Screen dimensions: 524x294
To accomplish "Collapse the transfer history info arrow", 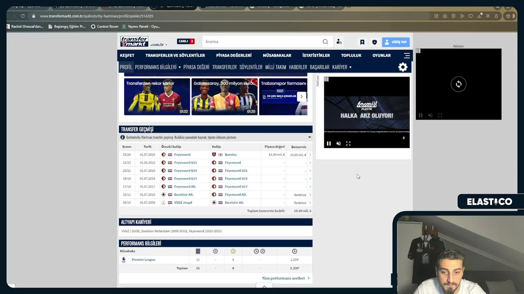I will point(309,137).
